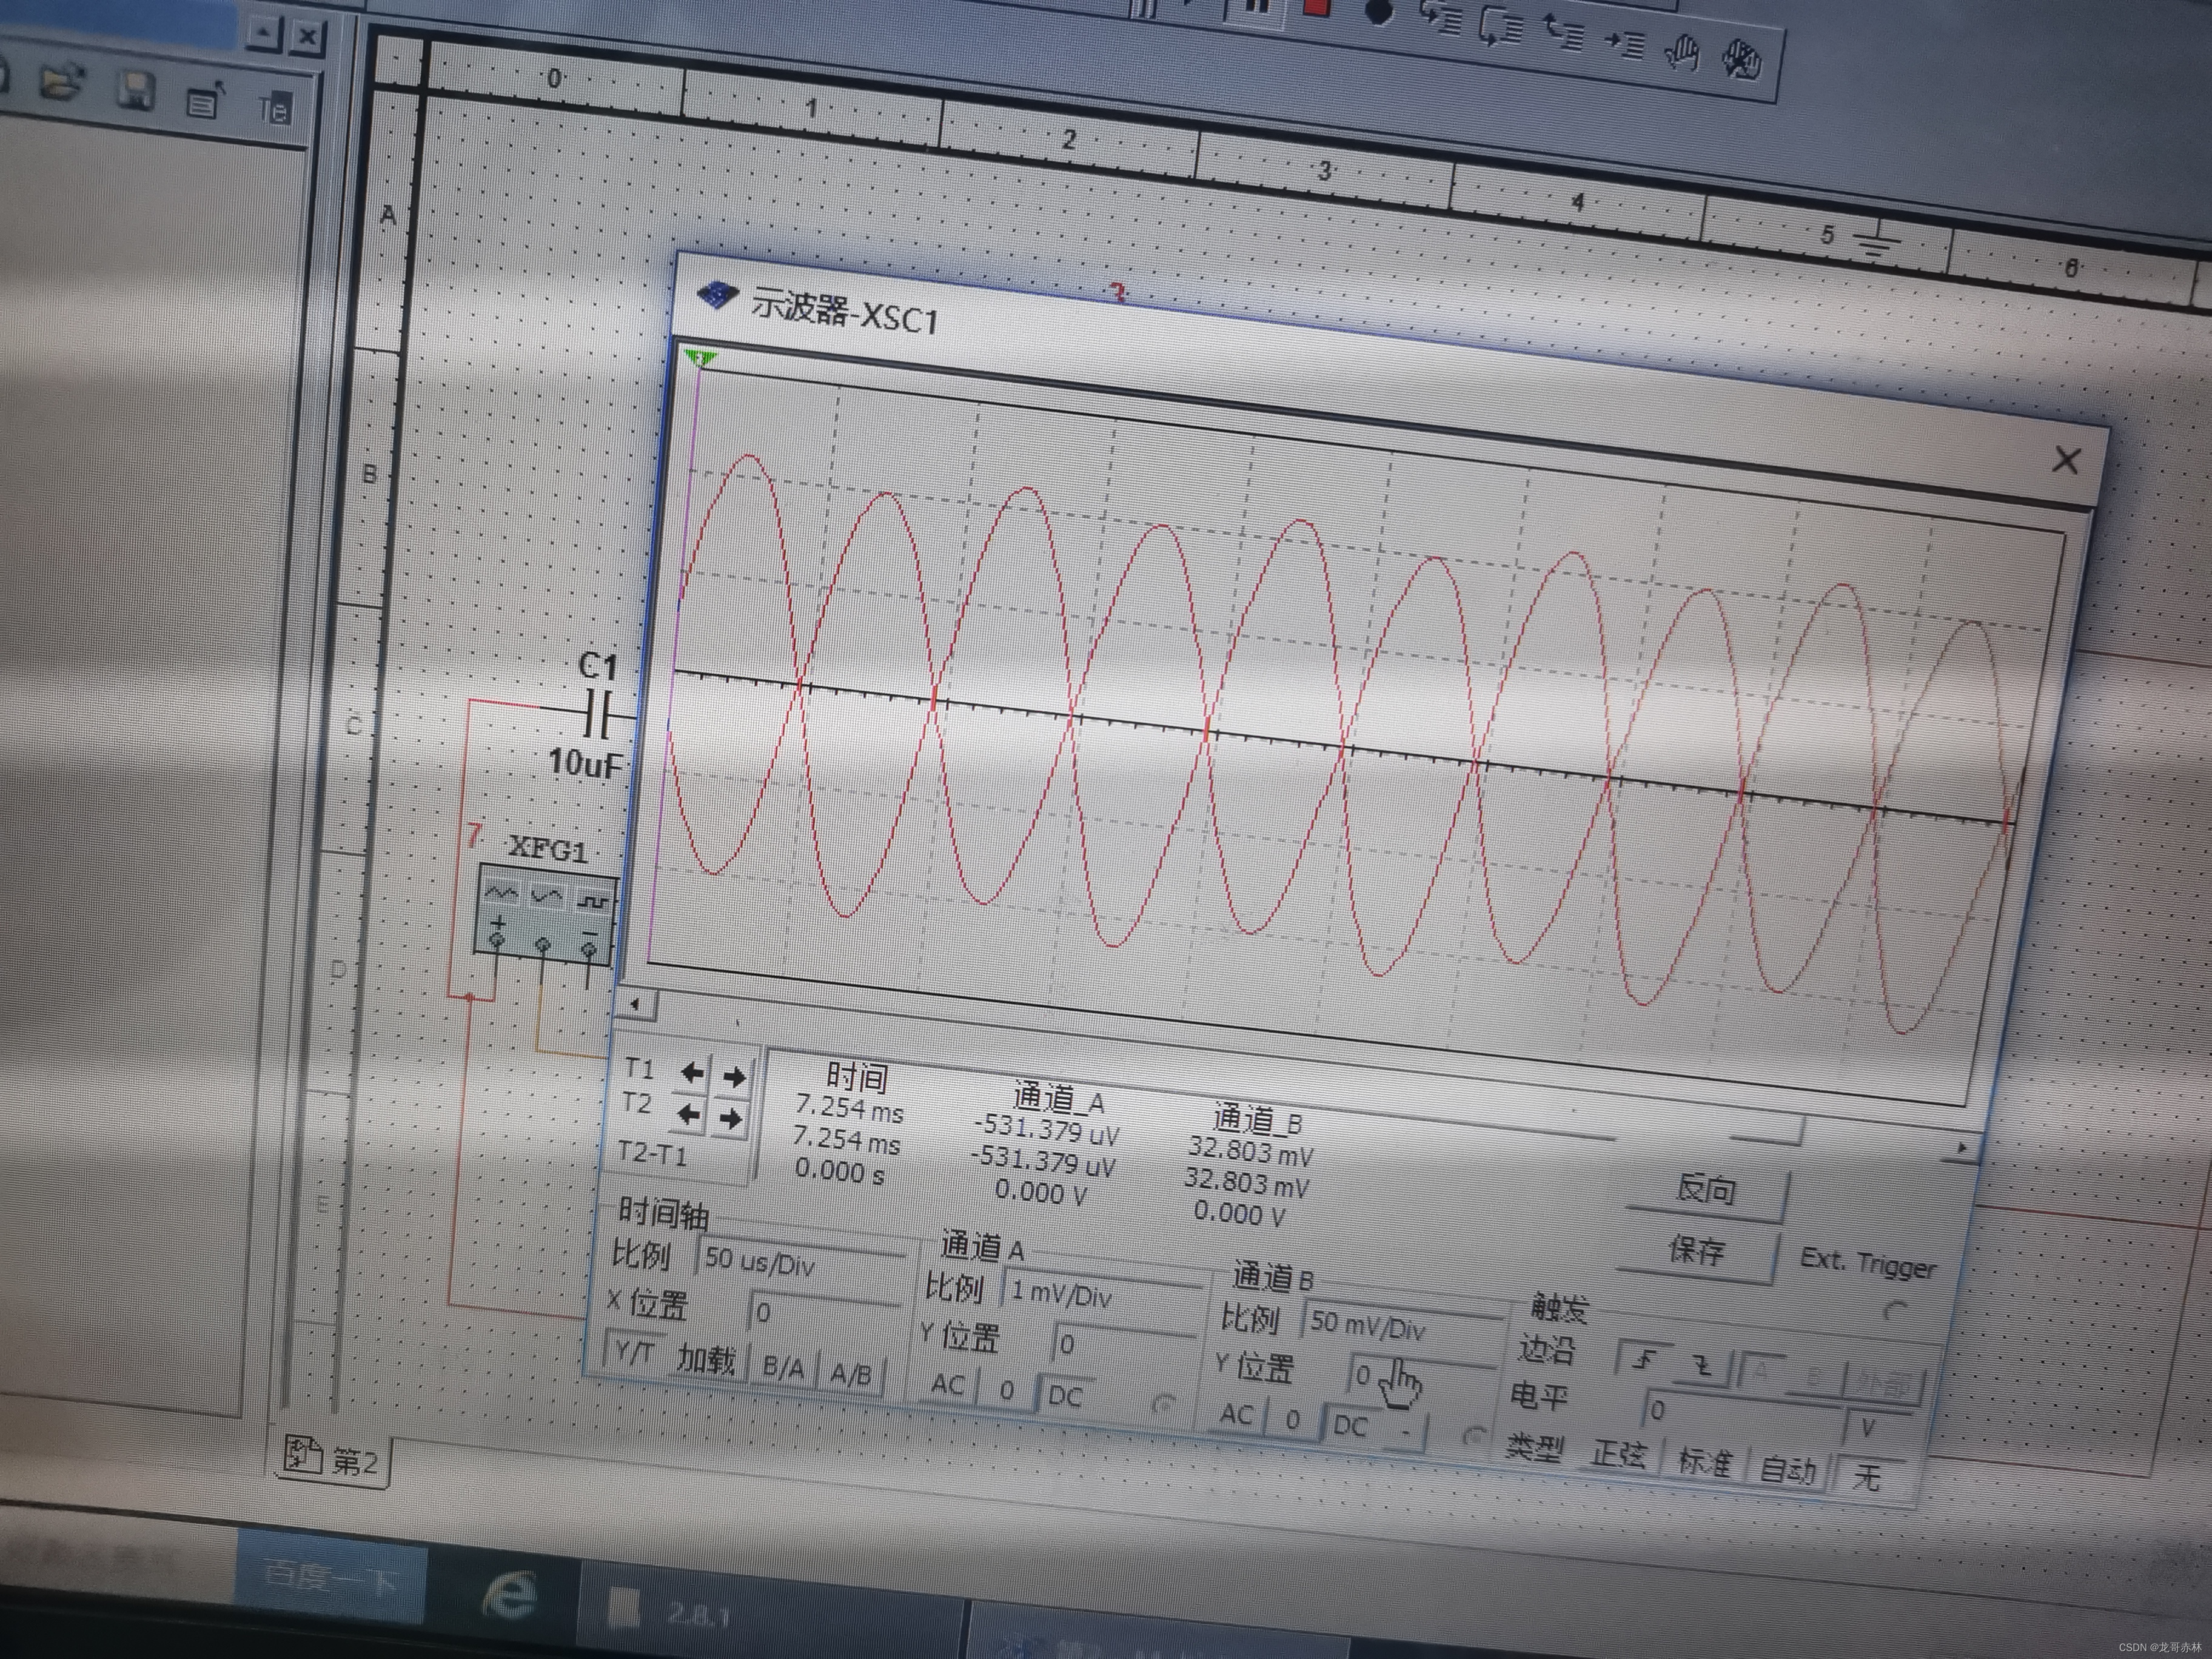
Task: Set Channel A coupling to DC
Action: click(x=1065, y=1395)
